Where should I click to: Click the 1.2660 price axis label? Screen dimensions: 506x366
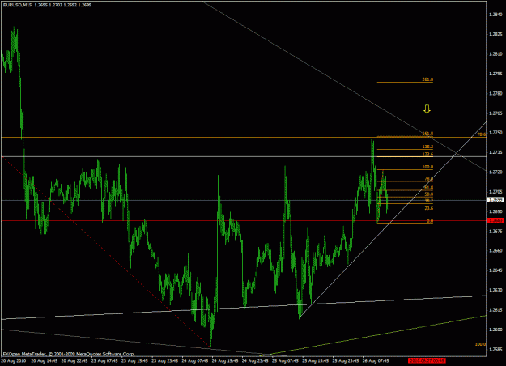click(496, 250)
